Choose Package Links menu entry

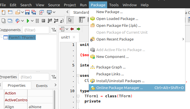coord(137,74)
